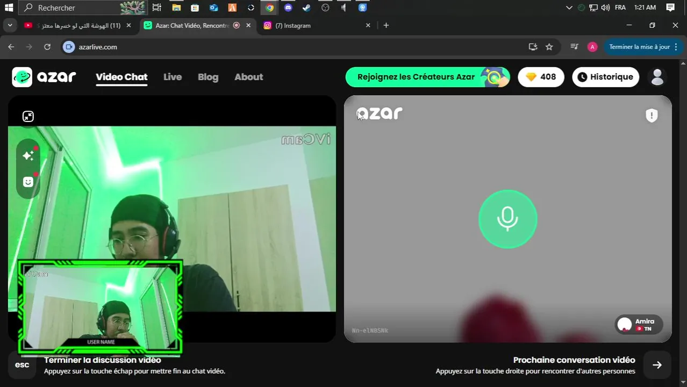The height and width of the screenshot is (387, 687).
Task: Open Discord from the taskbar
Action: click(288, 8)
